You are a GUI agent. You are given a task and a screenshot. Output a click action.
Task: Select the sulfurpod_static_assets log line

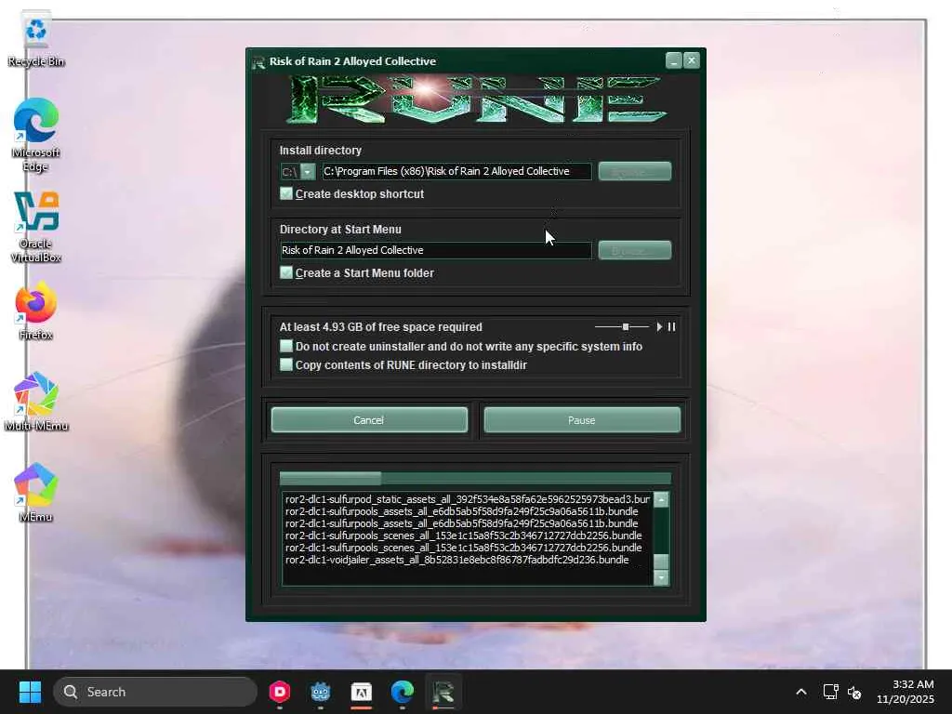pyautogui.click(x=468, y=499)
